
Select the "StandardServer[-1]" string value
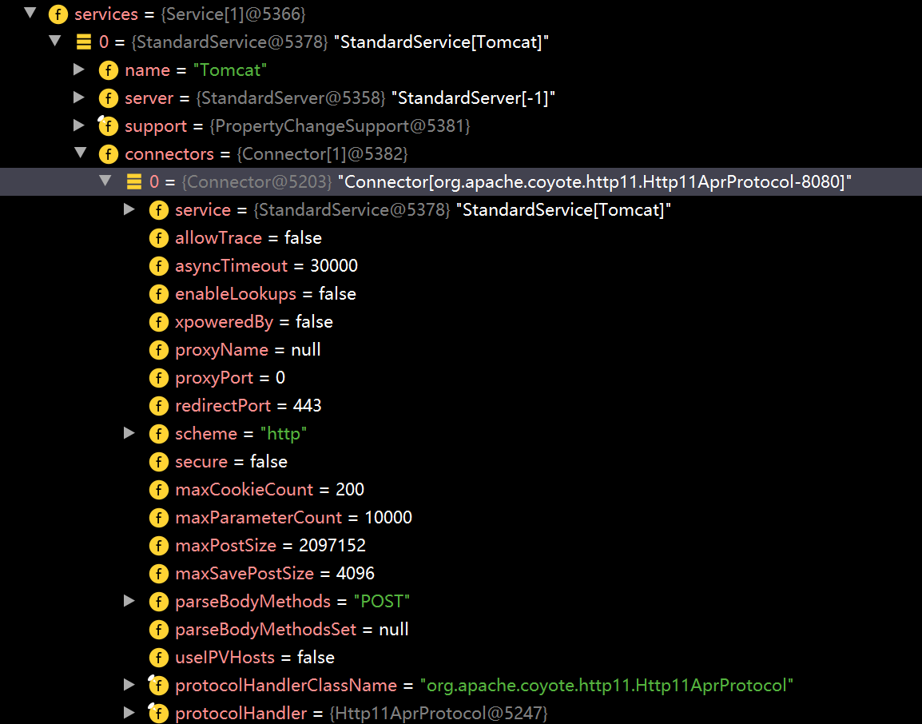tap(473, 97)
